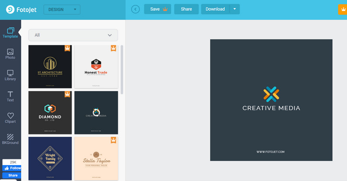Open the All category filter dropdown
This screenshot has width=347, height=181.
coord(73,35)
